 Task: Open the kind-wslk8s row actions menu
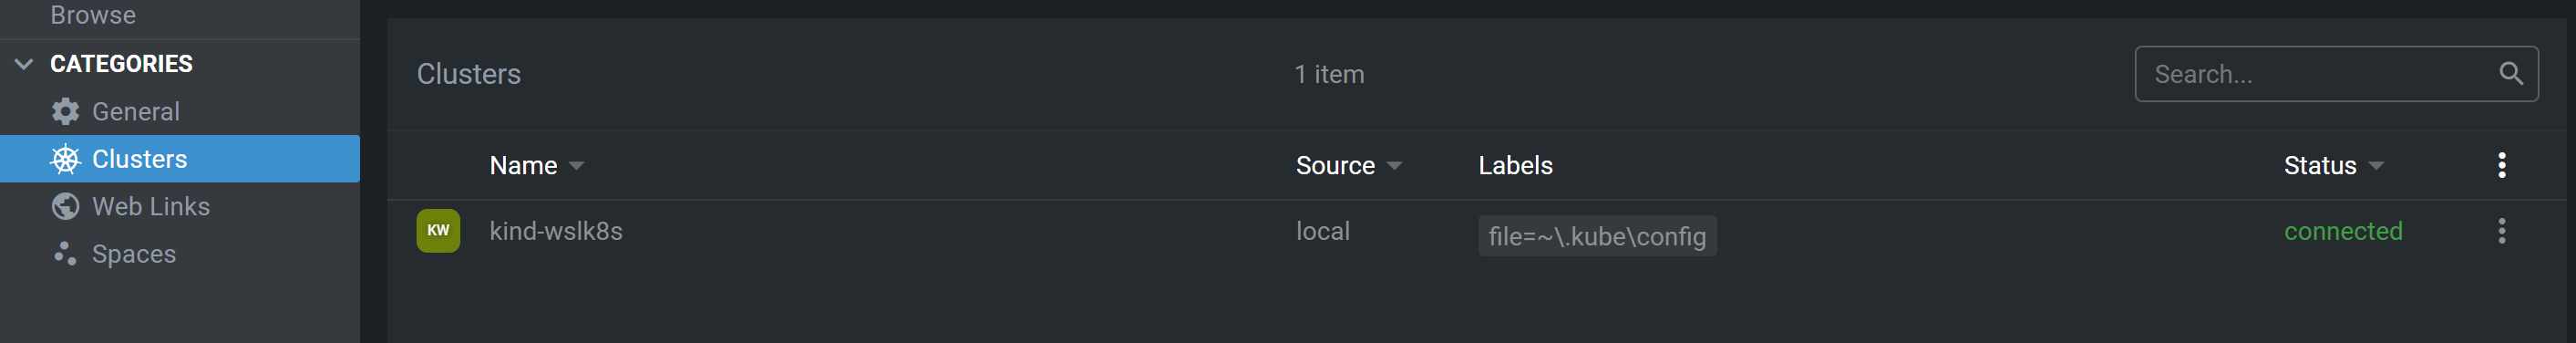click(2501, 231)
